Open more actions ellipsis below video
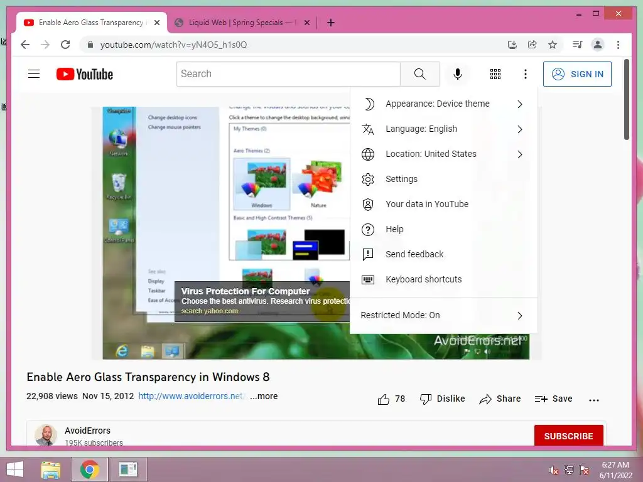 coord(594,400)
